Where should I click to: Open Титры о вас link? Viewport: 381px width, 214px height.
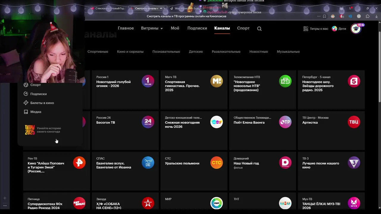(x=316, y=29)
